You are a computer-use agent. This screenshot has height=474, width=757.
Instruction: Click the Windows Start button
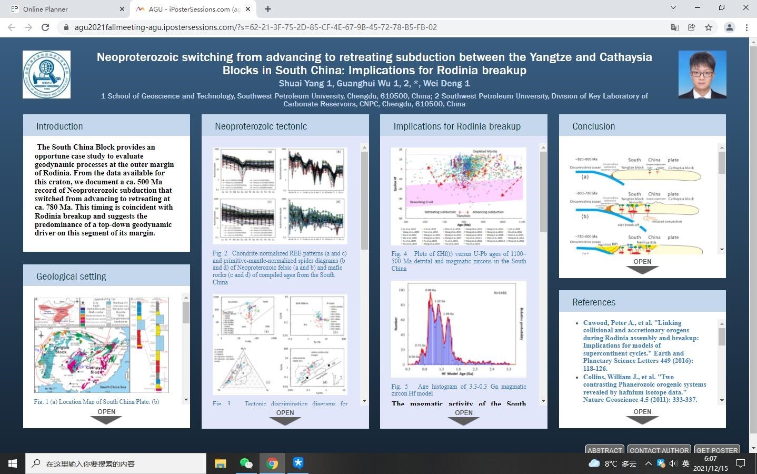pyautogui.click(x=13, y=463)
